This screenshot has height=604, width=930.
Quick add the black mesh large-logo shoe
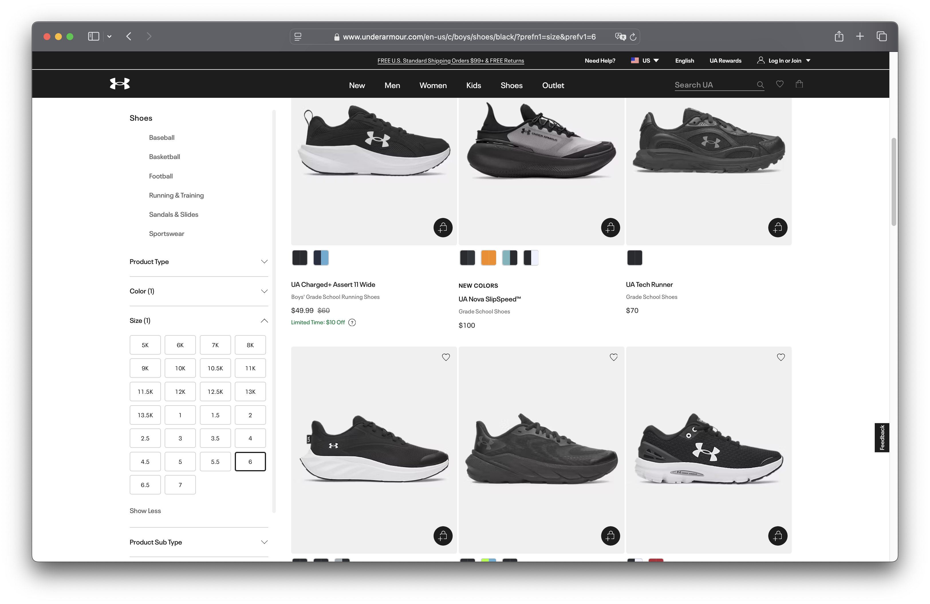(x=778, y=536)
